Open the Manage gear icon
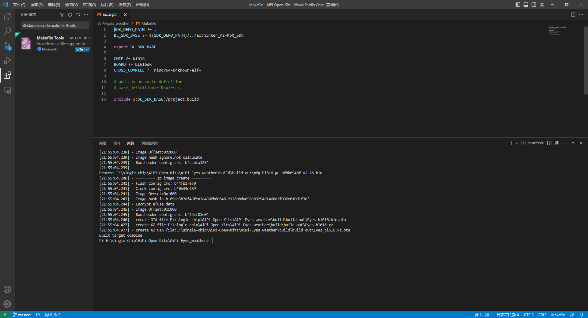 [x=7, y=304]
